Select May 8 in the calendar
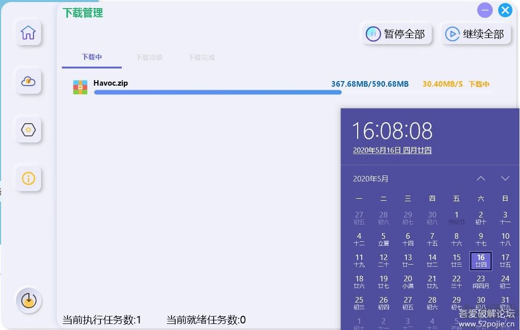This screenshot has height=330, width=520. (456, 239)
